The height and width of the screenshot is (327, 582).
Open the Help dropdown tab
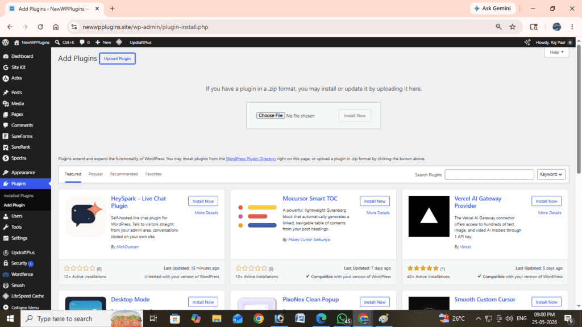[556, 52]
